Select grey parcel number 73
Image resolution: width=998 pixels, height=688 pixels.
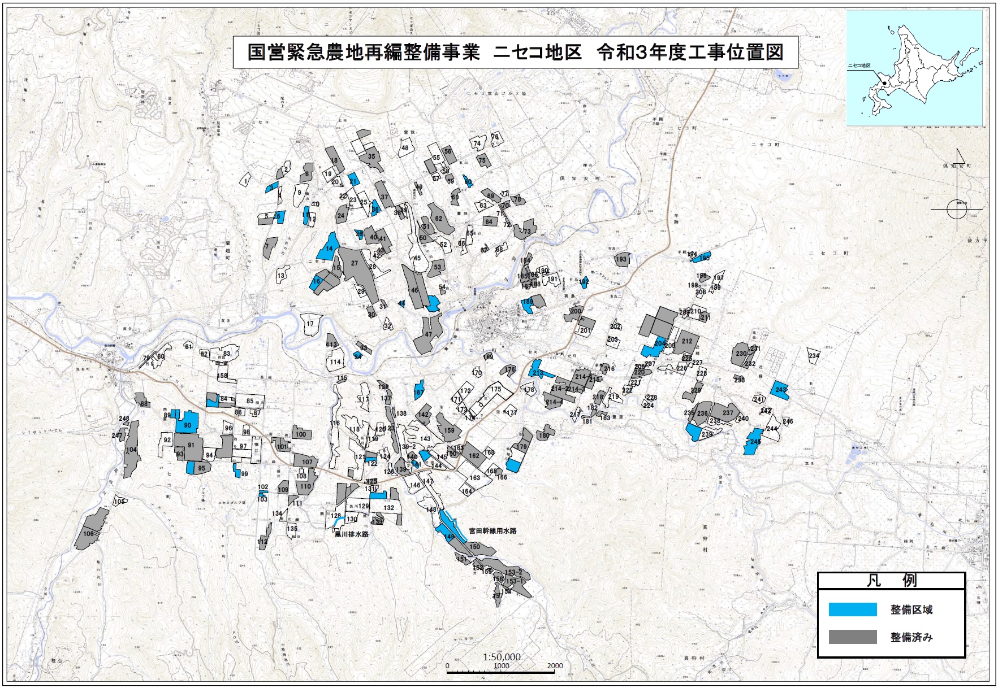coord(526,229)
